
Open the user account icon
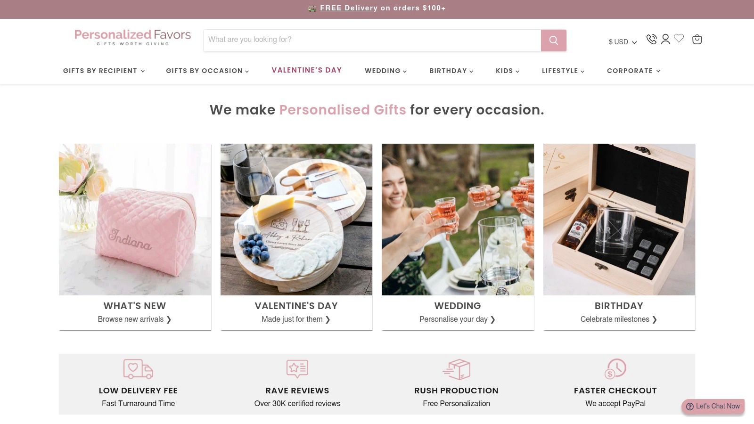(x=665, y=39)
